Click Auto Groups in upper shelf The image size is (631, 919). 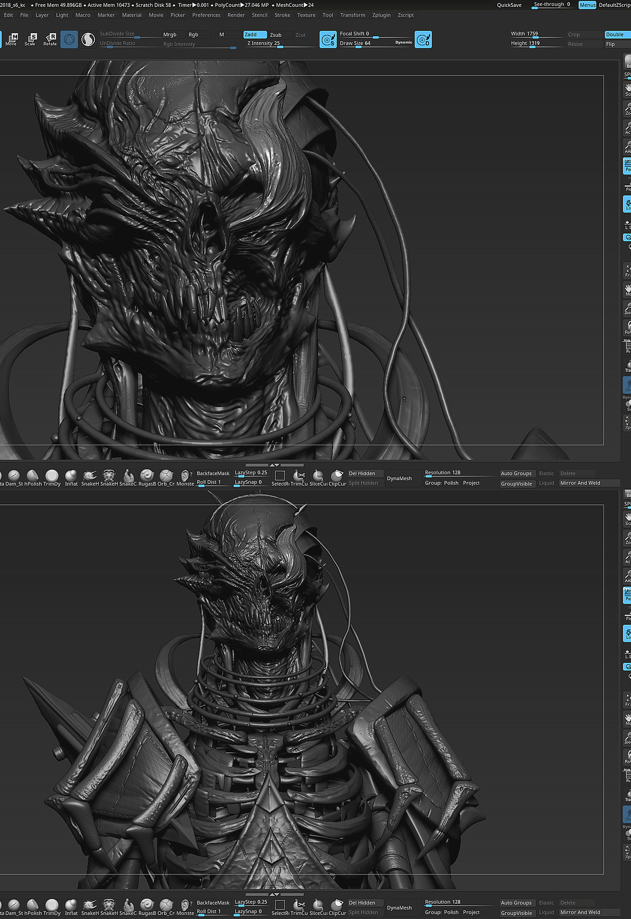tap(516, 473)
